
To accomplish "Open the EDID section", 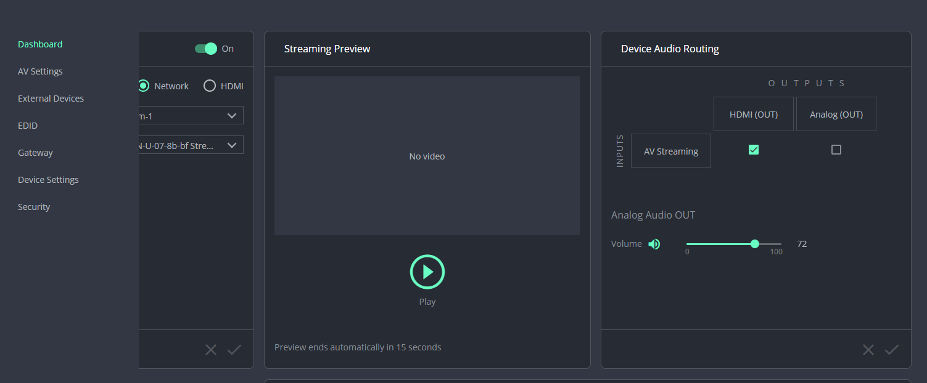I will (28, 126).
